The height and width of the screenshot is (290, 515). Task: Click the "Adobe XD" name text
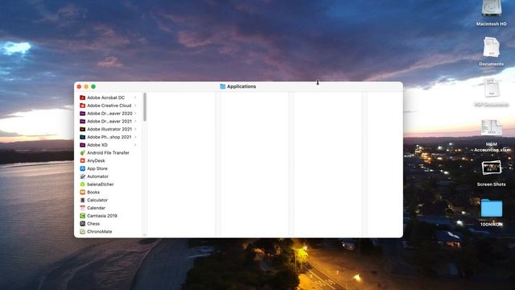[97, 145]
